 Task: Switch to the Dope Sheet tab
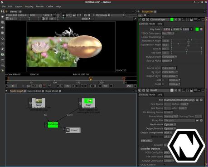click(52, 91)
